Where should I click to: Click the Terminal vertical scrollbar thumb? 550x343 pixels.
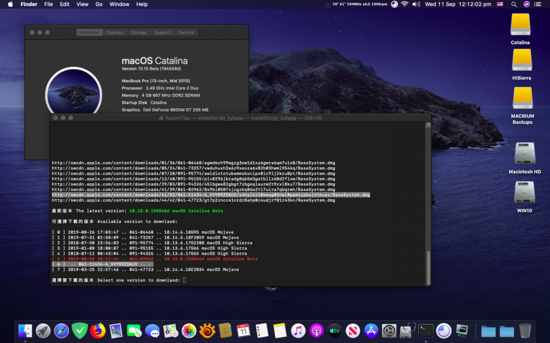tap(428, 267)
